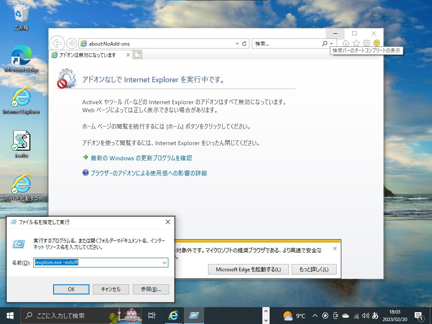
Task: Select the アドオンは無効になっています tab
Action: point(89,54)
